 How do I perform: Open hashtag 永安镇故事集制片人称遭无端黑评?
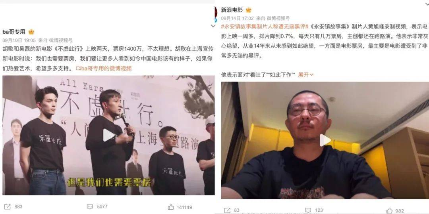click(265, 27)
